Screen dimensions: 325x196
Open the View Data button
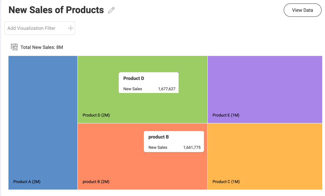click(x=302, y=10)
